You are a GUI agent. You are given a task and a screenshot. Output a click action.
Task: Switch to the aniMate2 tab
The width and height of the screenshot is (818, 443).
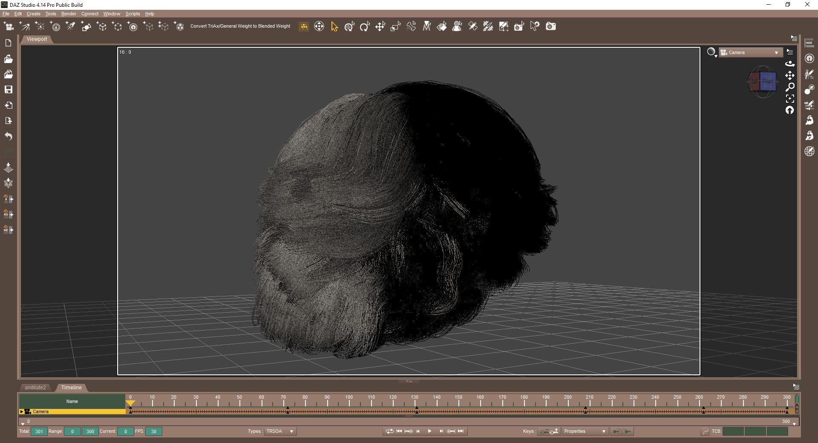(35, 387)
